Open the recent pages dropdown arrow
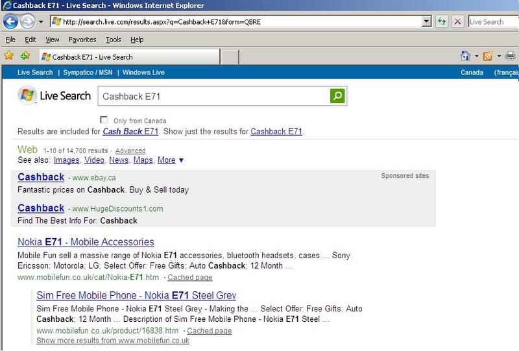Viewport: 519px width, 351px height. pyautogui.click(x=41, y=22)
